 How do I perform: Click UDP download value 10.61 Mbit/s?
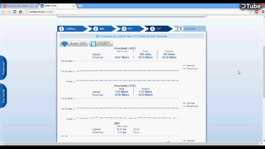tap(122, 58)
